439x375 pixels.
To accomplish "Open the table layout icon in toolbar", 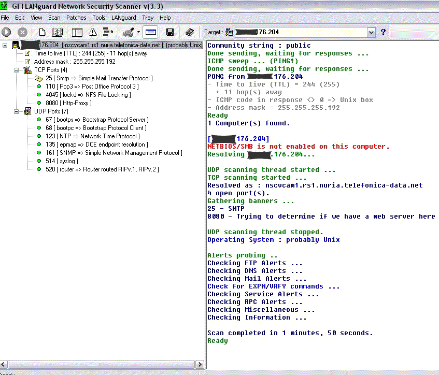I will click(x=77, y=32).
